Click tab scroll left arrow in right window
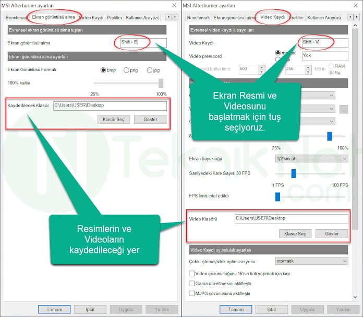Viewport: 363px width, 317px height. tap(350, 17)
